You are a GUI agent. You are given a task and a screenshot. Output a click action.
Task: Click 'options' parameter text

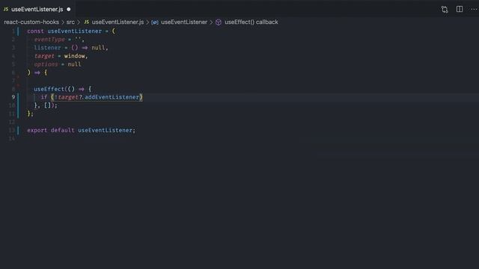46,64
